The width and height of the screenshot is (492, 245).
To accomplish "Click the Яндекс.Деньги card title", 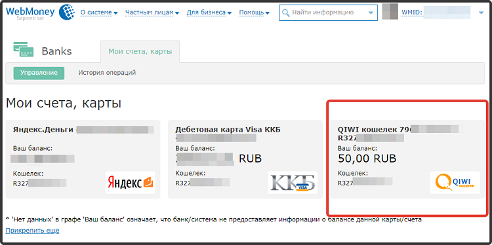I will click(43, 130).
